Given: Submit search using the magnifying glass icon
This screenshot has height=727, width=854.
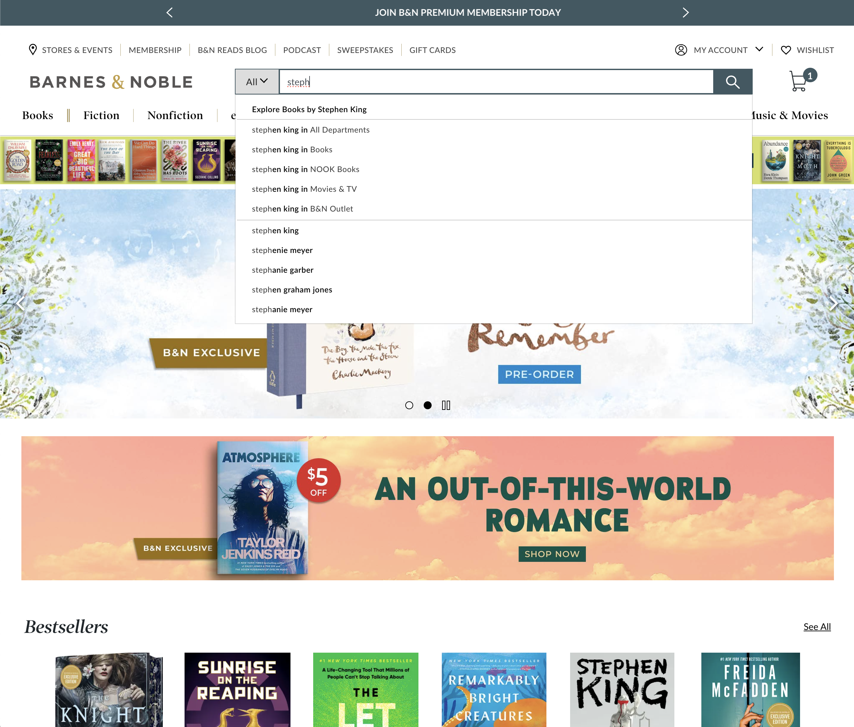Looking at the screenshot, I should [732, 81].
